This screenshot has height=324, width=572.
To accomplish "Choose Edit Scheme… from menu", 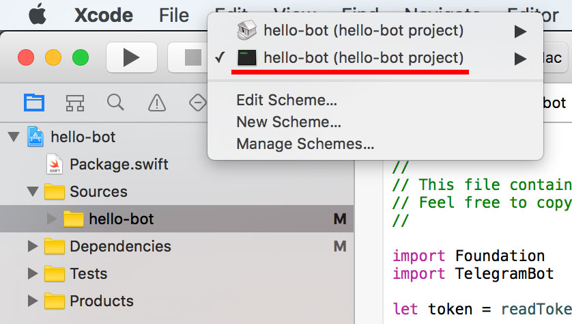I will [x=287, y=100].
